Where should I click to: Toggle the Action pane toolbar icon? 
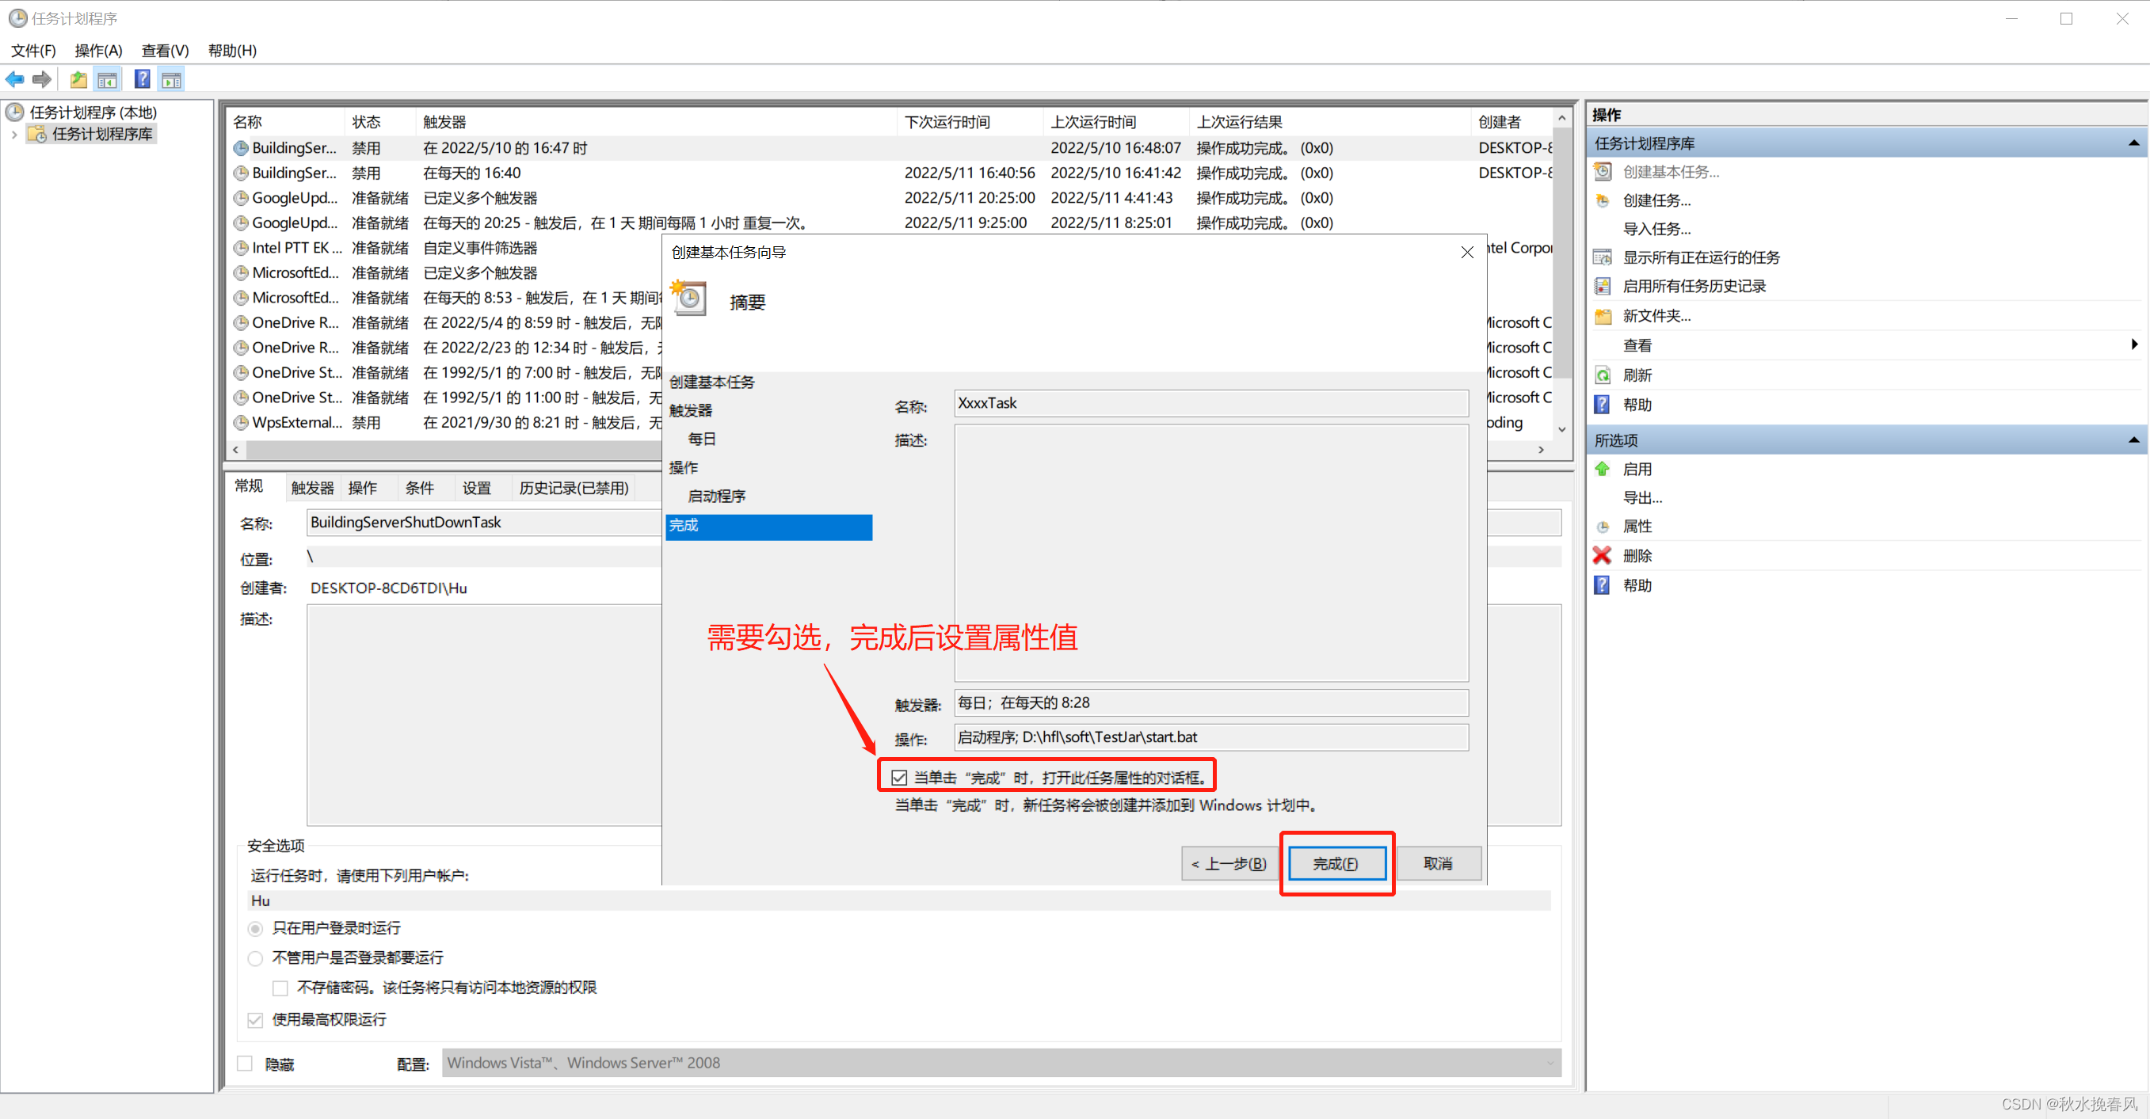pos(171,79)
